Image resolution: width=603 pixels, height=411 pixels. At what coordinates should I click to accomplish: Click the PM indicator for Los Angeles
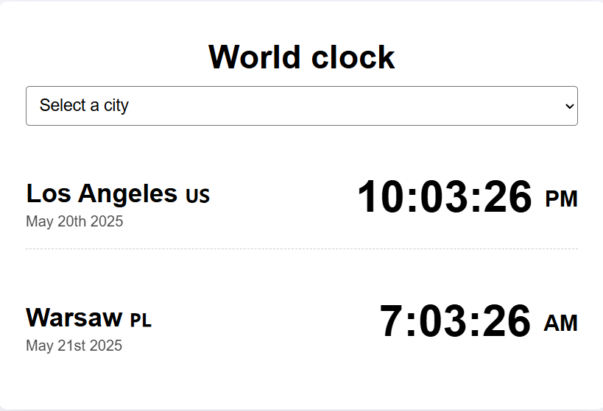562,199
